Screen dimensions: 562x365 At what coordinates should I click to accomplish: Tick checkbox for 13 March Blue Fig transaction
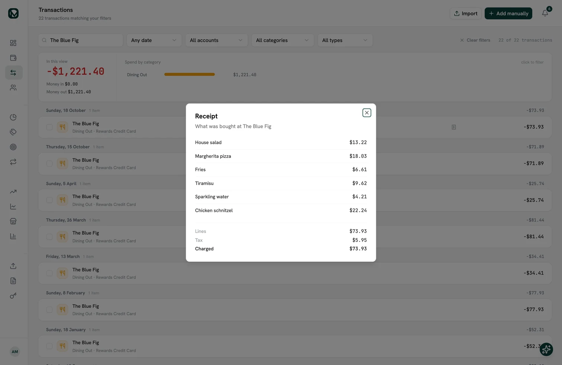pos(49,273)
